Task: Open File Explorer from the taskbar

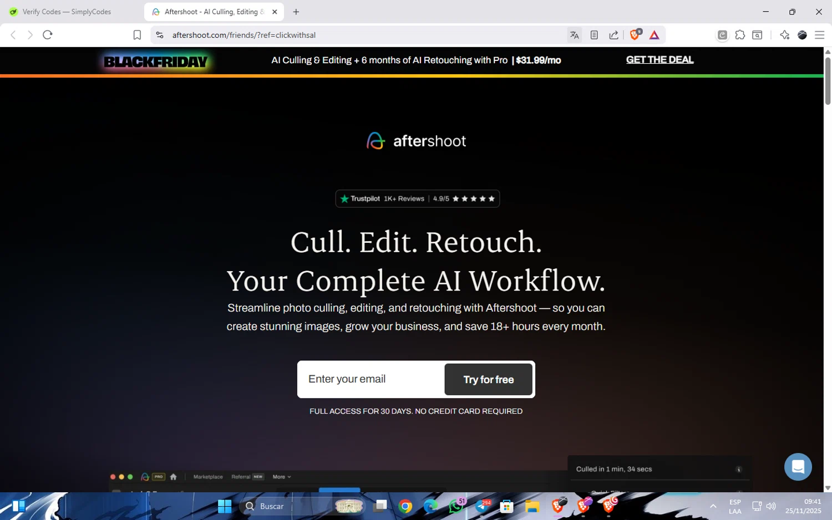Action: coord(532,506)
